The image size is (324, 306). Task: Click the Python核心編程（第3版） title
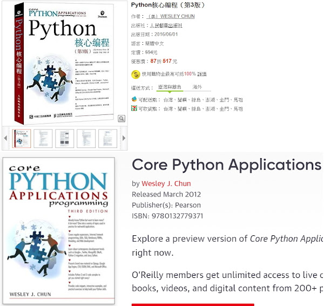(x=168, y=5)
